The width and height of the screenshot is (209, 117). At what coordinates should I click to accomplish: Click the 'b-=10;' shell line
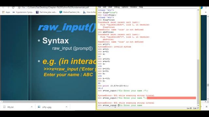point(104,79)
